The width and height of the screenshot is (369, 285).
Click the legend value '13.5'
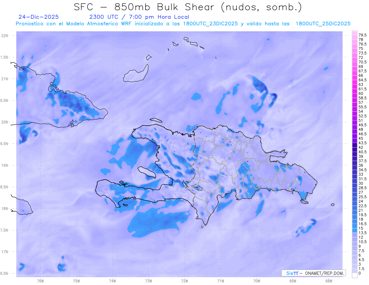point(363,233)
